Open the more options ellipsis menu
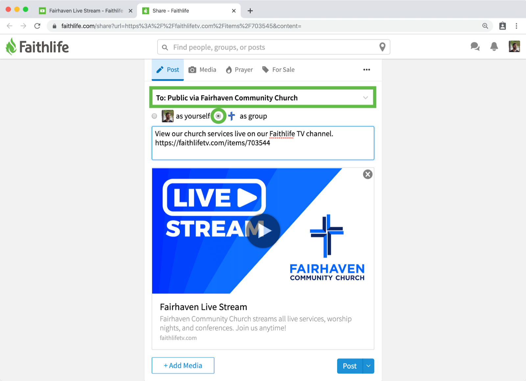Screen dimensions: 526x381 367,70
